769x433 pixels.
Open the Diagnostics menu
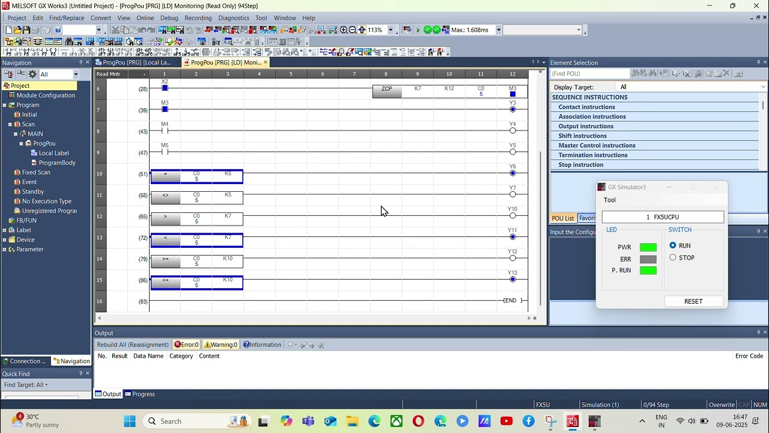point(234,18)
